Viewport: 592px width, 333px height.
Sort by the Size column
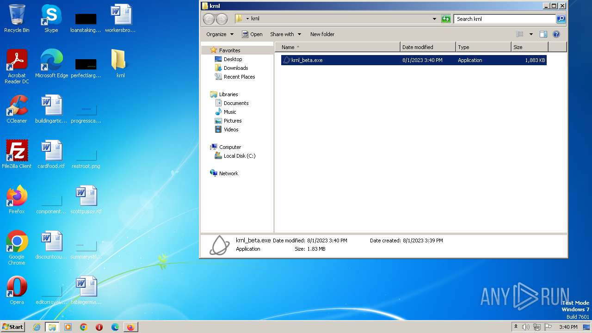(530, 47)
